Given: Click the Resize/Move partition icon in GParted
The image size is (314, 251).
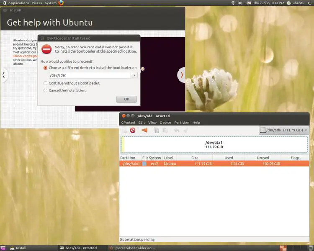Looking at the screenshot, I should [x=144, y=130].
